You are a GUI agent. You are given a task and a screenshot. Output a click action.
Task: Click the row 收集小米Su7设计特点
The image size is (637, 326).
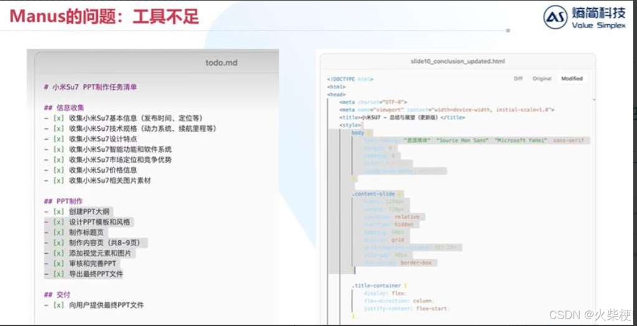90,139
